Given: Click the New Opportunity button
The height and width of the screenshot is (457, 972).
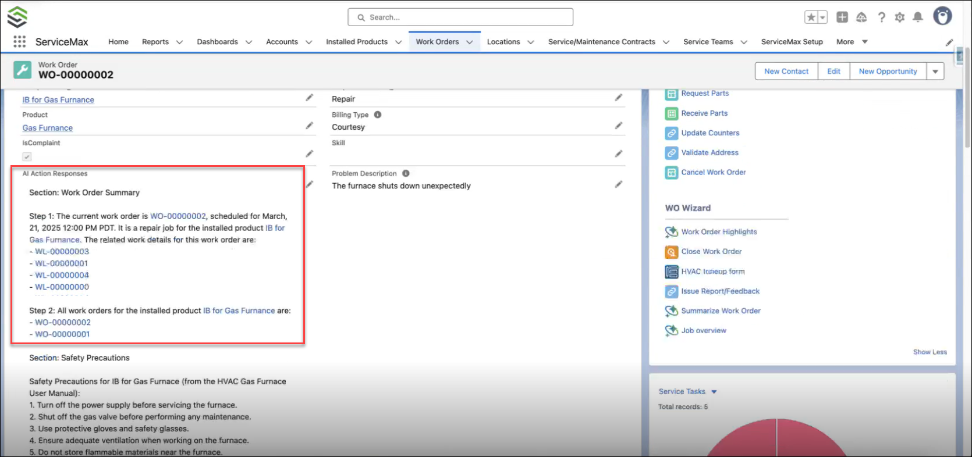Looking at the screenshot, I should [x=888, y=72].
